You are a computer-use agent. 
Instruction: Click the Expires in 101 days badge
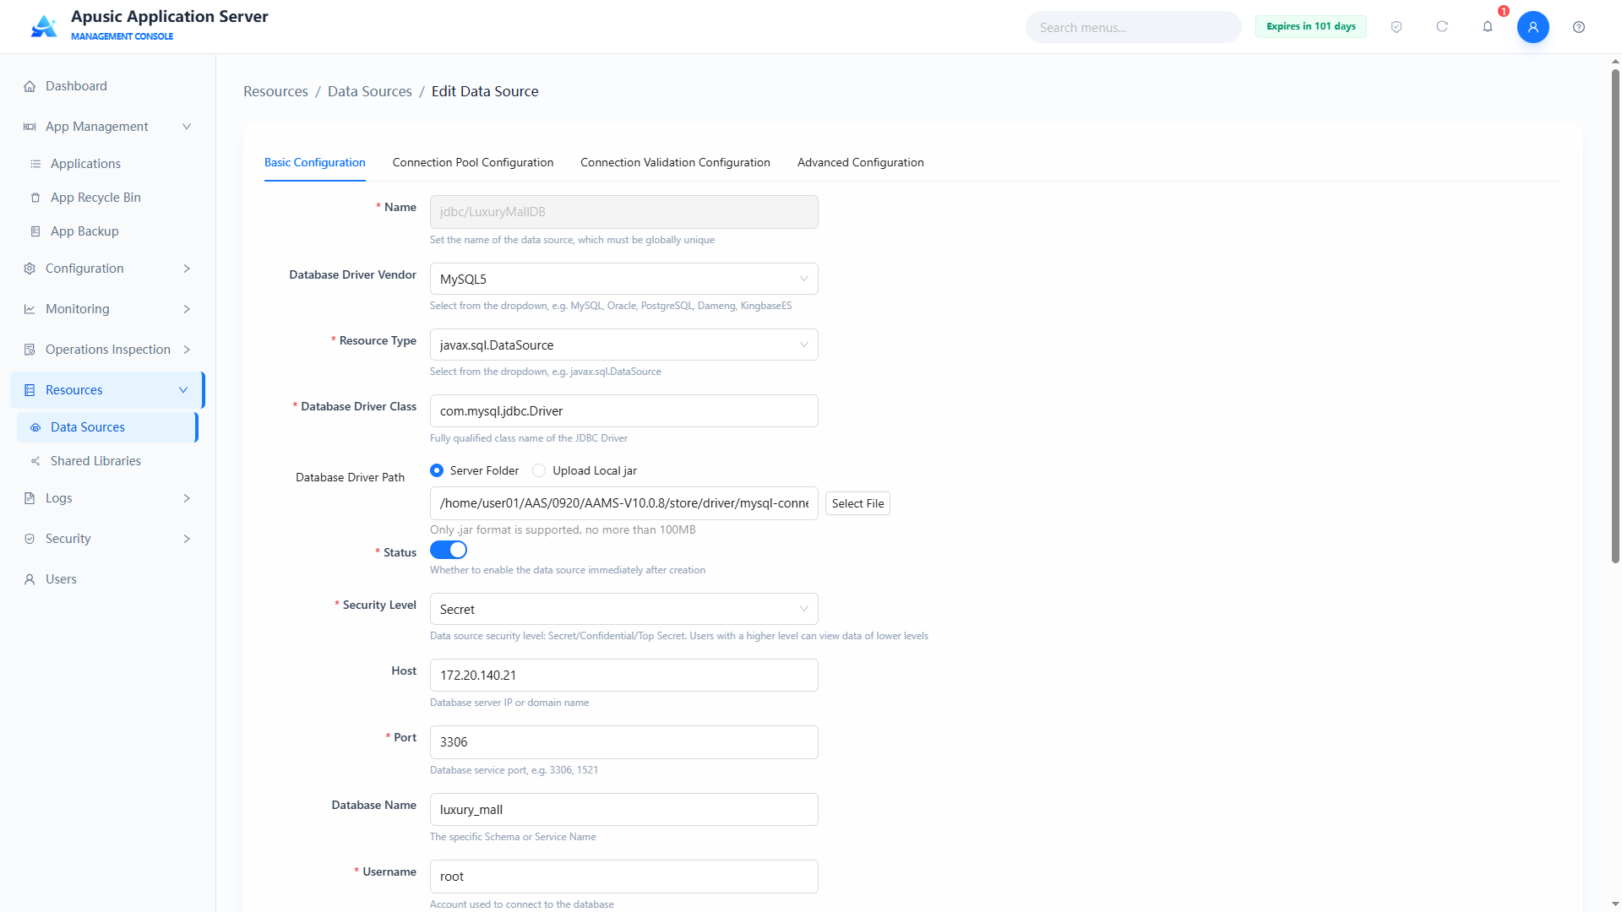tap(1310, 26)
